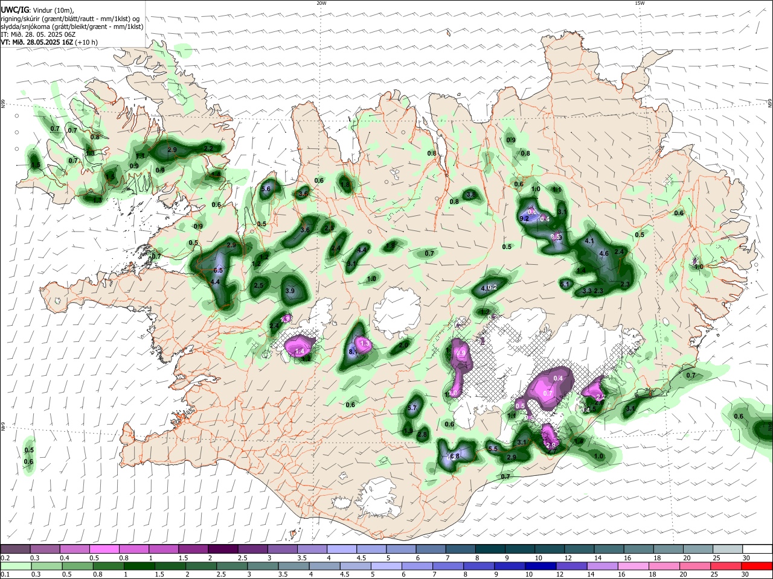Select the pale green 0.1 rain swatch
This screenshot has width=773, height=579.
tap(15, 566)
